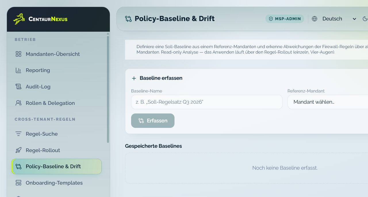Toggle dark mode moon icon
368x197 pixels.
pos(365,19)
